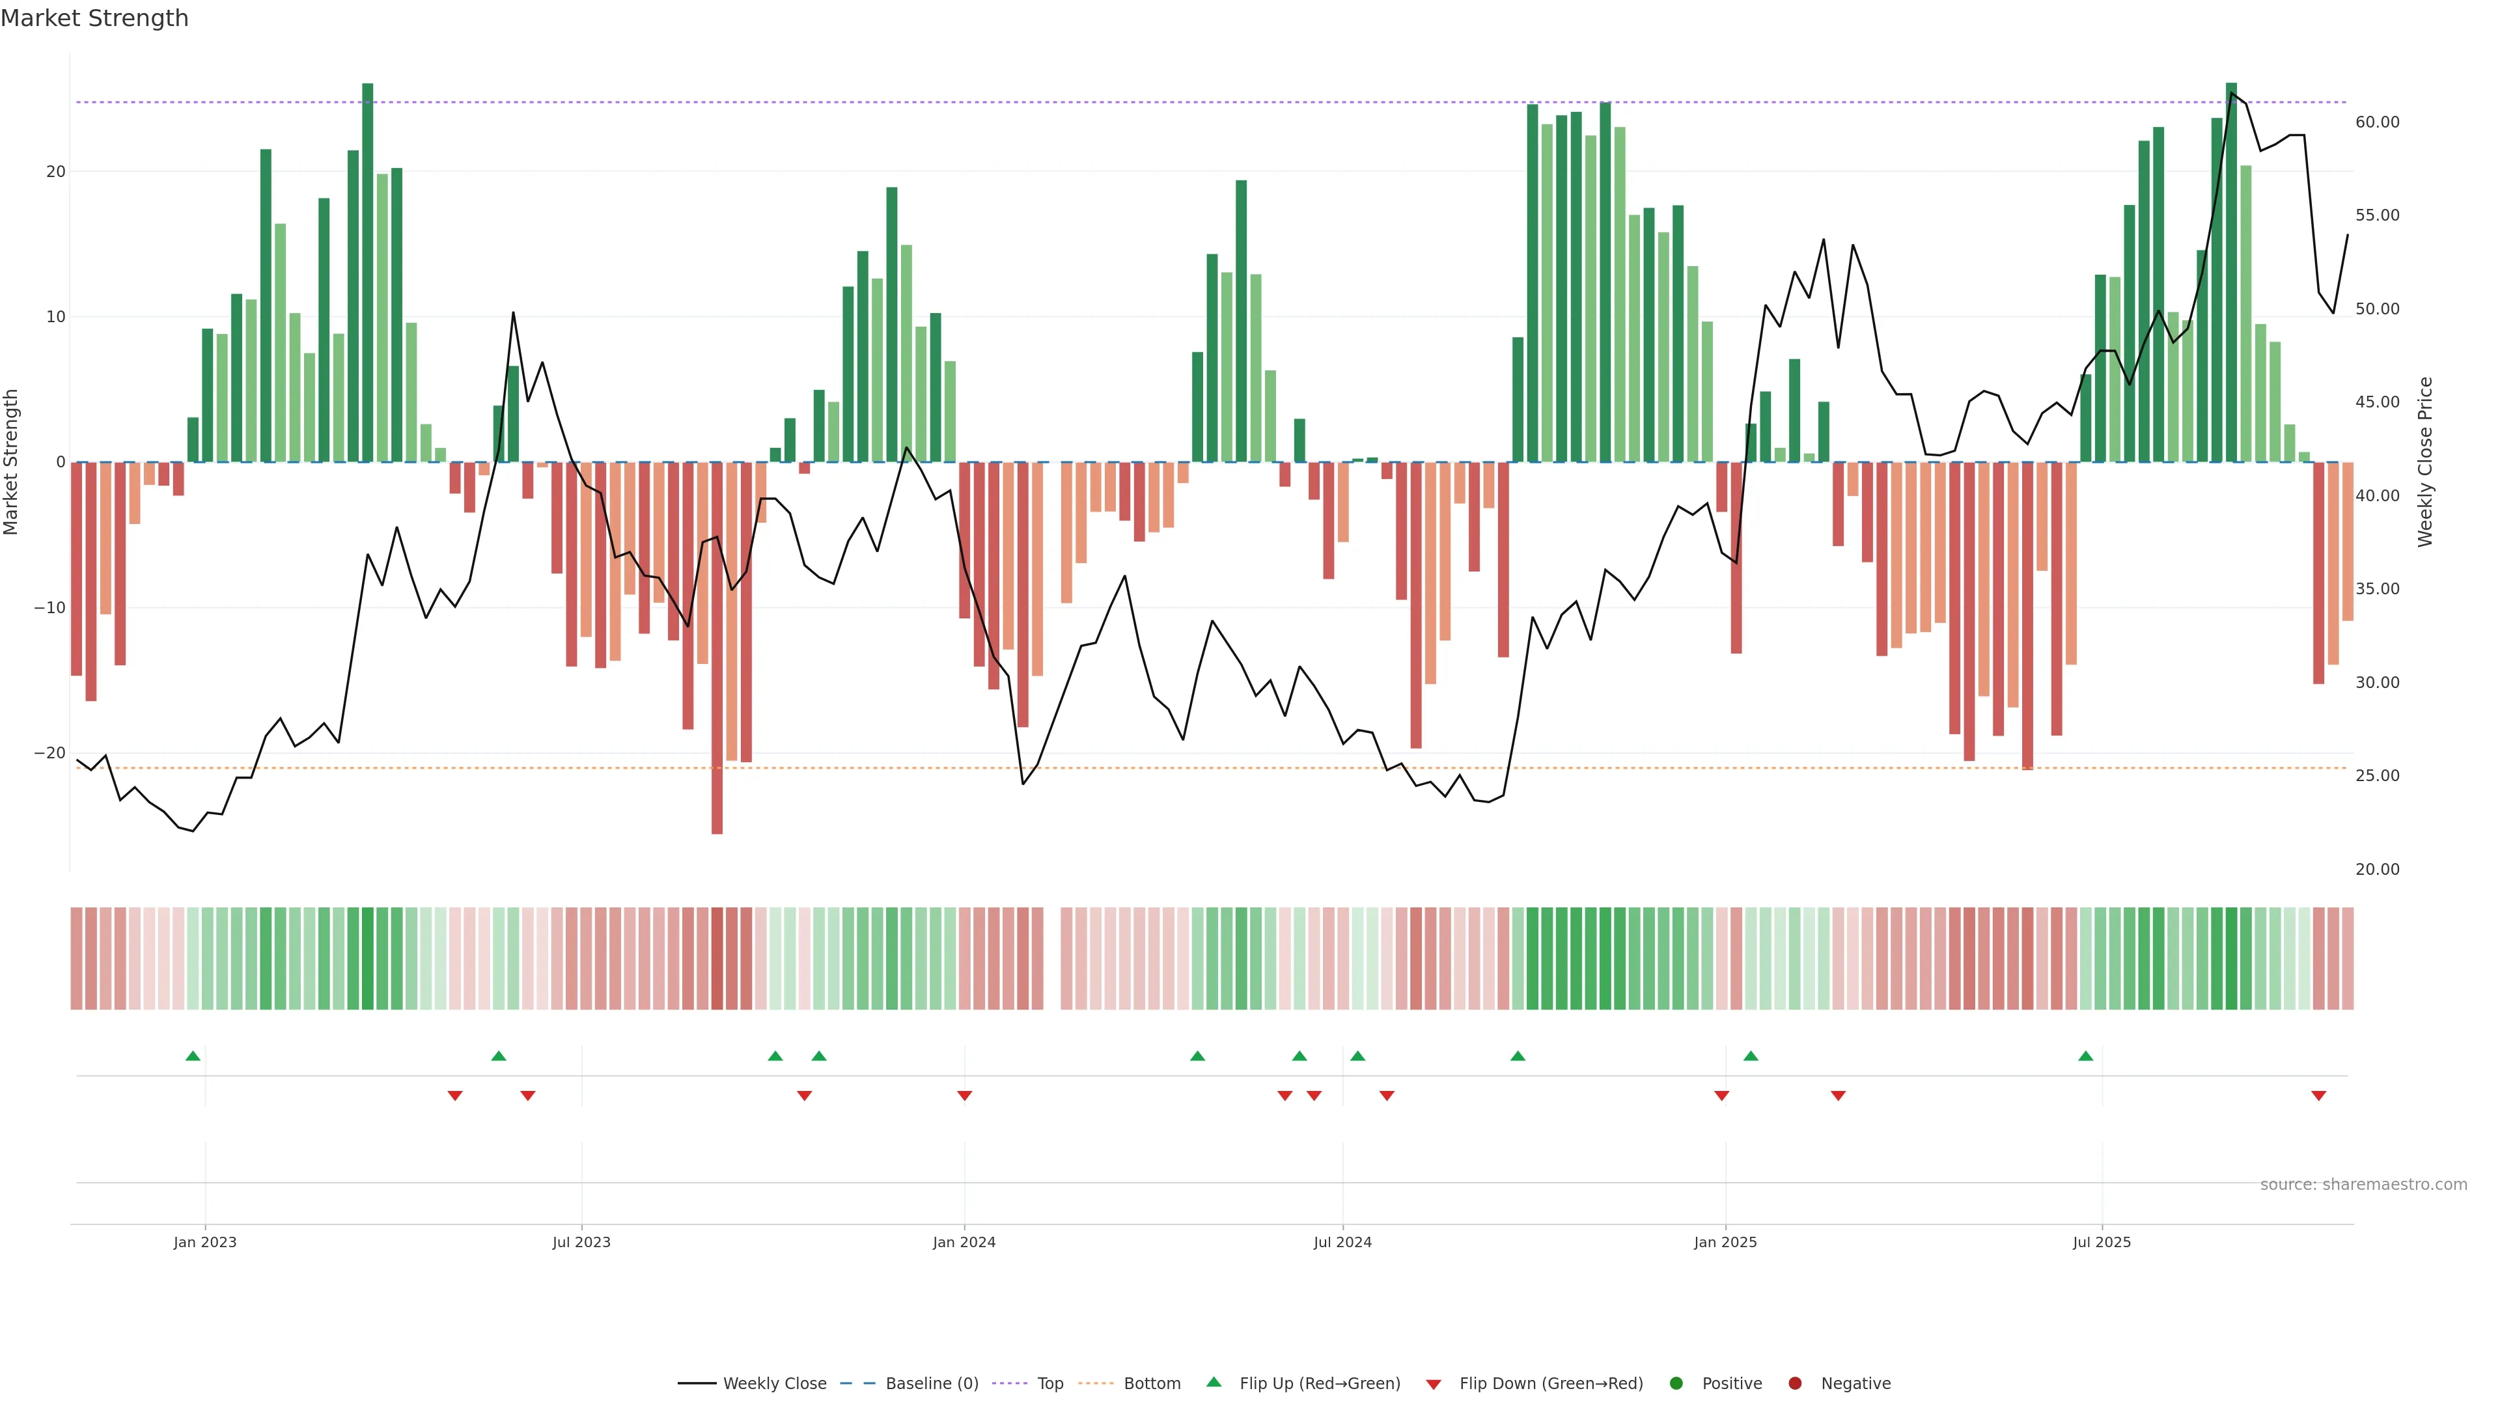This screenshot has width=2500, height=1406.
Task: Click the source: sharemaestro.com text
Action: pos(2363,1185)
